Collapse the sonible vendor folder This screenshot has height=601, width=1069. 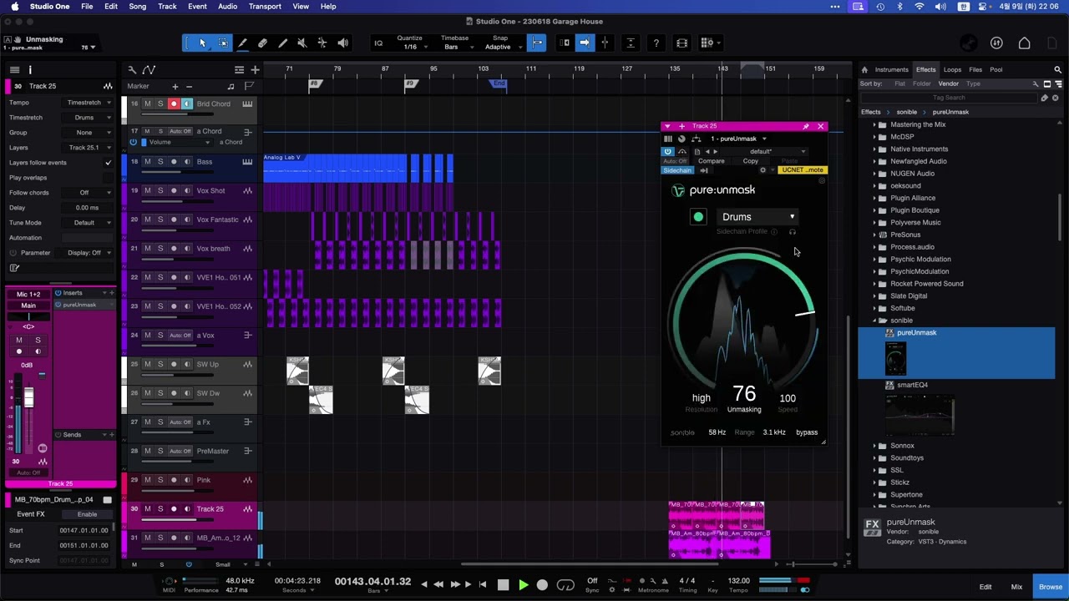point(874,321)
